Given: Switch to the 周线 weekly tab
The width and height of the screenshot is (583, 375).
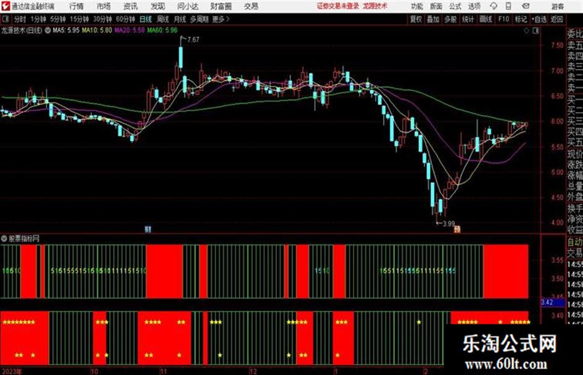Looking at the screenshot, I should tap(163, 19).
